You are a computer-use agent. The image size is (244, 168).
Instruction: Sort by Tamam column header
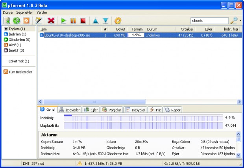(136, 29)
